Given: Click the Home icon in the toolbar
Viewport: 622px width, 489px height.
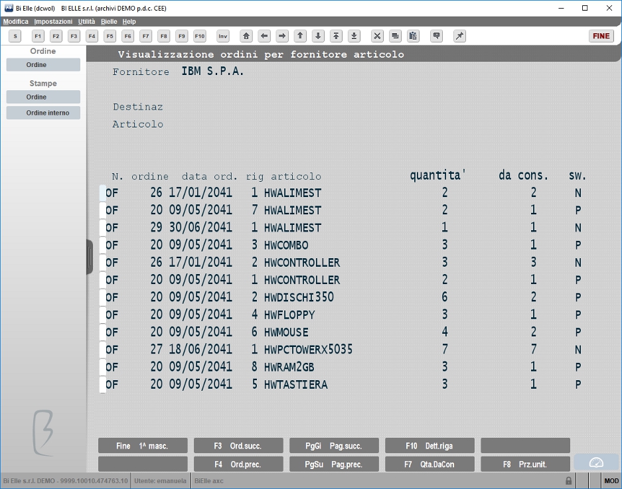Looking at the screenshot, I should click(246, 36).
